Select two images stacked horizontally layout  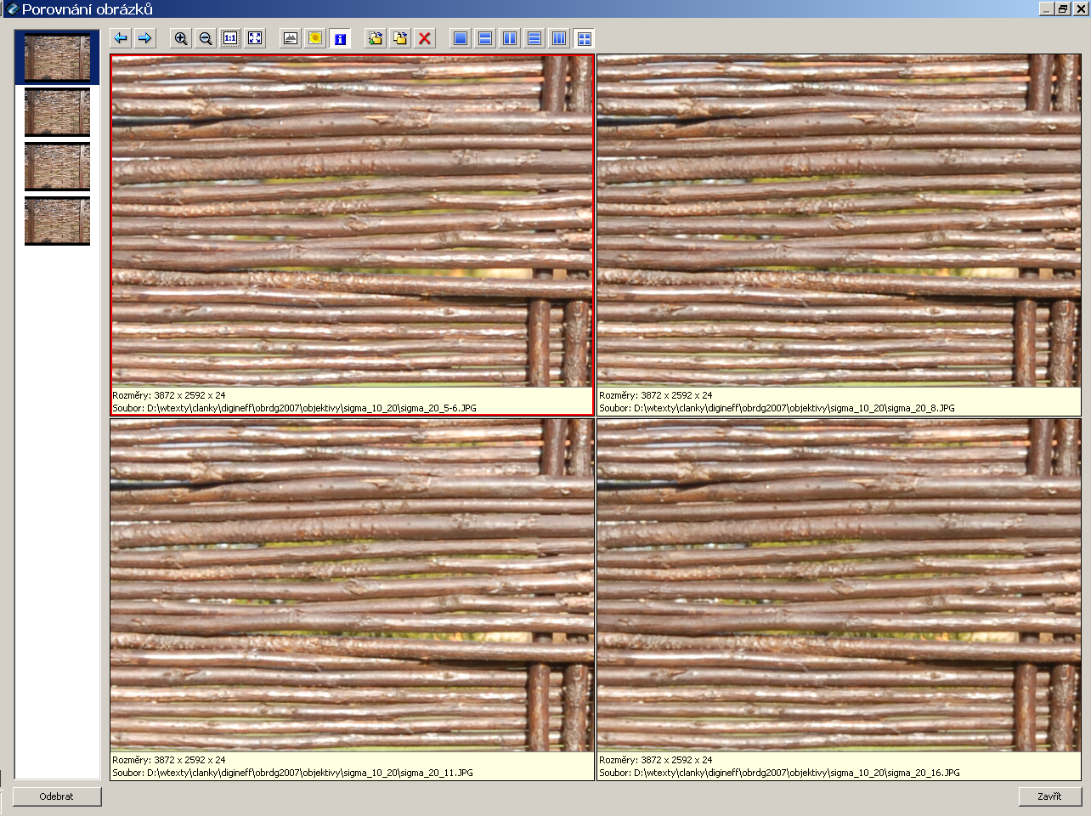485,38
